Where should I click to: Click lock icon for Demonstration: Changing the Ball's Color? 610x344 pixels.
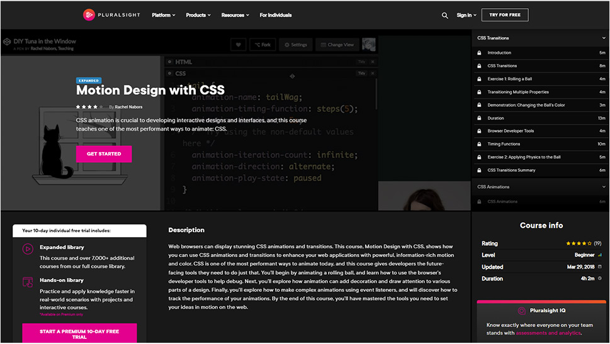479,105
